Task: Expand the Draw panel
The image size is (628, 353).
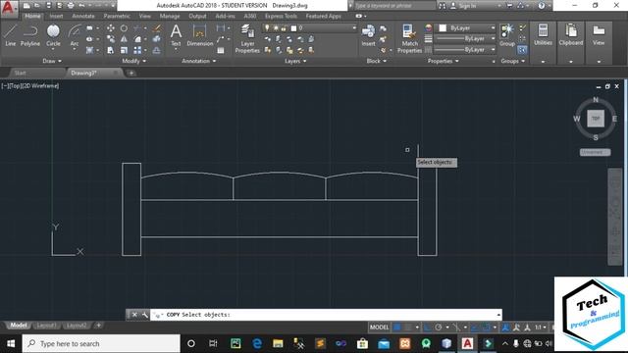Action: 52,61
